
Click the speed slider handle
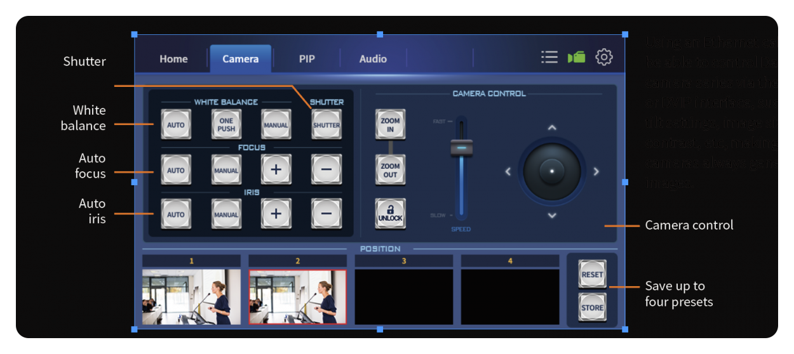click(462, 148)
